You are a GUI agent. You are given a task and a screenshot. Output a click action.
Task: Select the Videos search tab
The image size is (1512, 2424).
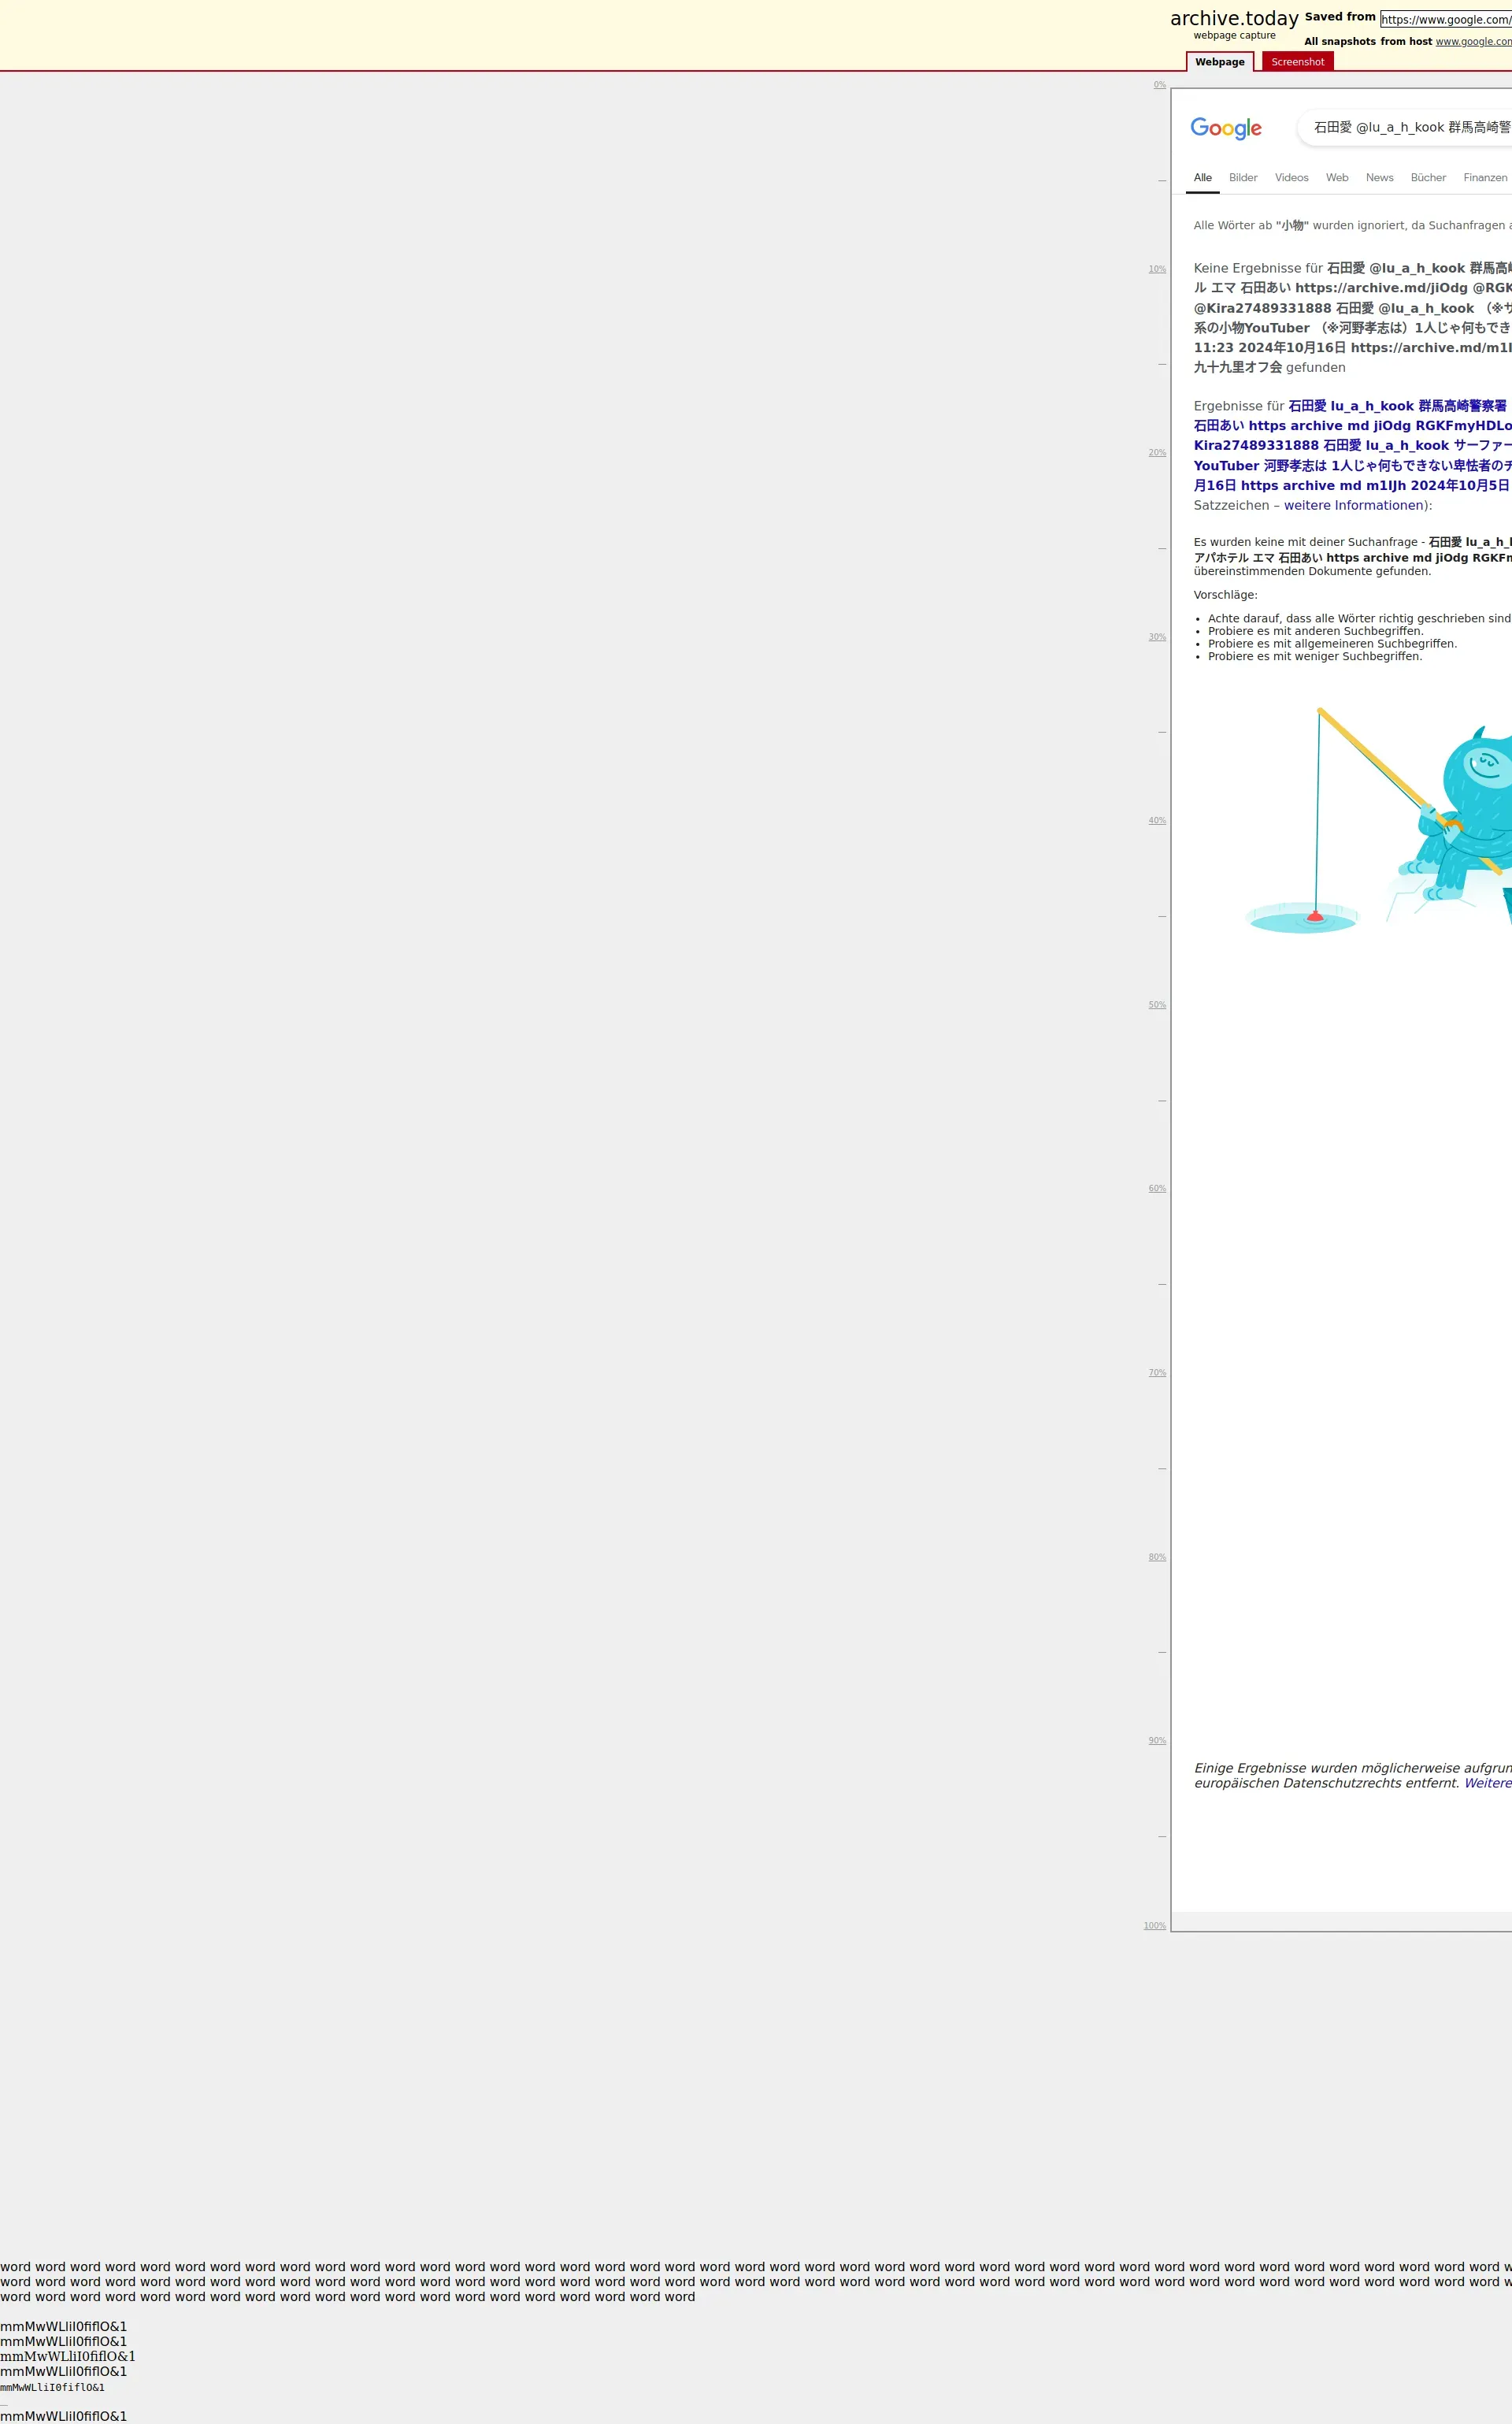pyautogui.click(x=1292, y=178)
